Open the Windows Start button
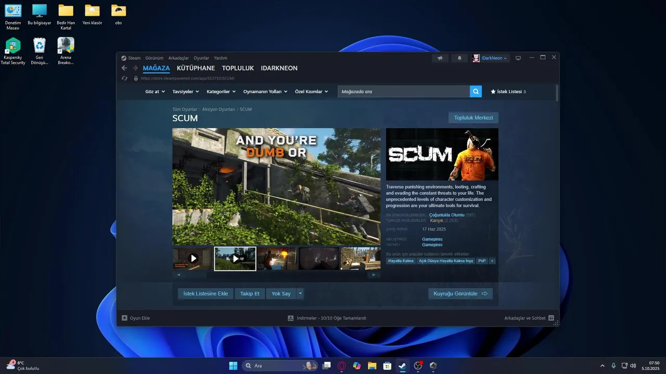This screenshot has height=374, width=666. (x=233, y=366)
